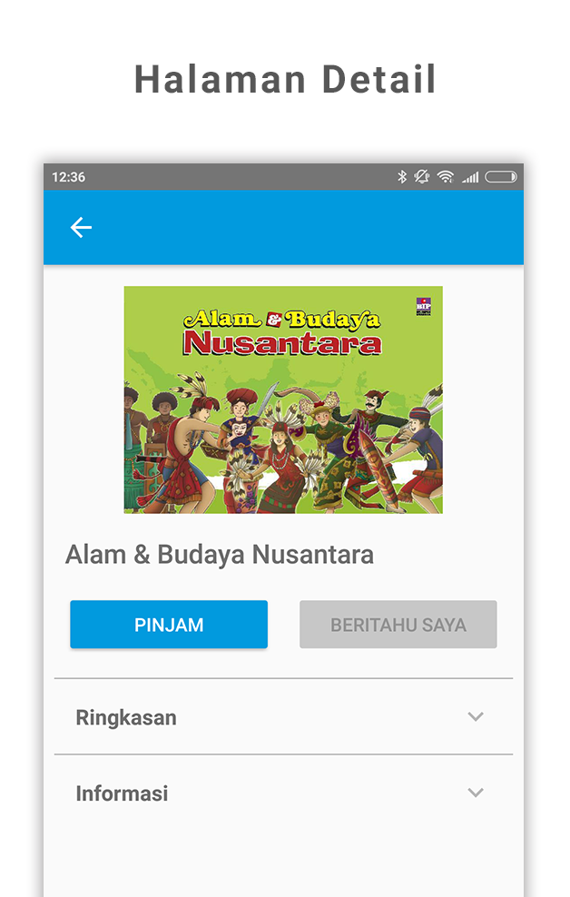Open the Ringkasan section label
This screenshot has width=570, height=897.
click(126, 717)
